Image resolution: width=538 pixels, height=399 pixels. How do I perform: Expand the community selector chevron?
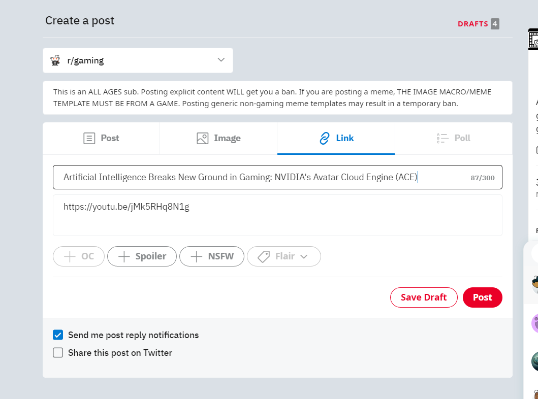pos(221,60)
